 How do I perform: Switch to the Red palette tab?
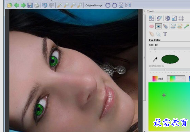[158, 79]
